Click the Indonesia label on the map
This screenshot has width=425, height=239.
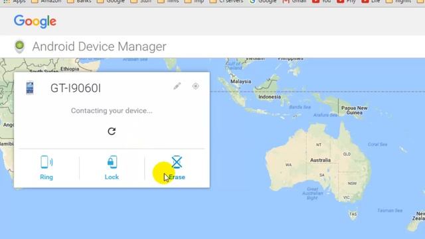coord(270,97)
